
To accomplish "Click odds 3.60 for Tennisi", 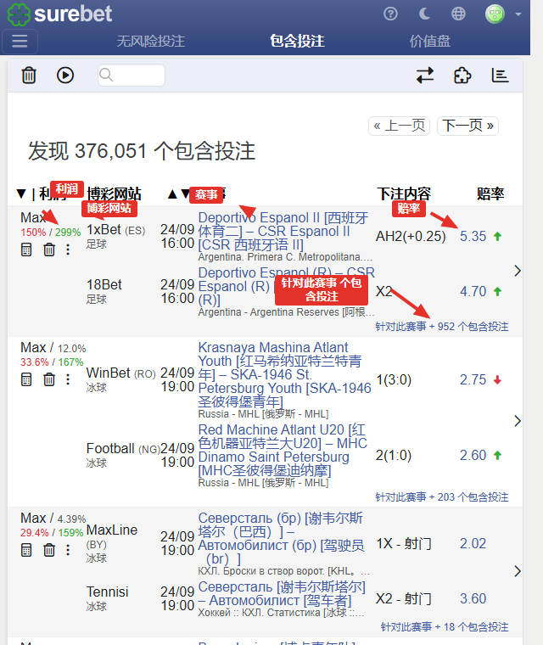I will 473,598.
